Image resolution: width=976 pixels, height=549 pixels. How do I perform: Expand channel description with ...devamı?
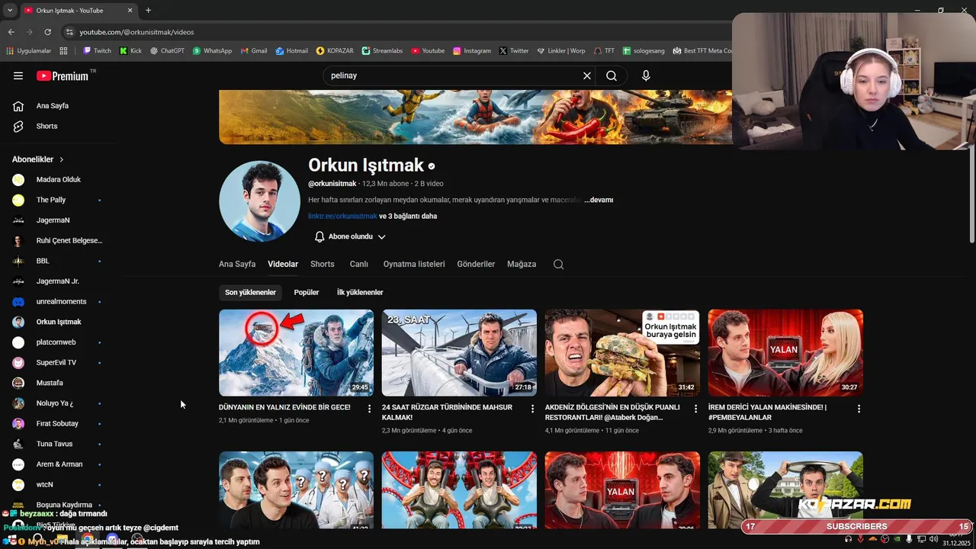tap(599, 200)
